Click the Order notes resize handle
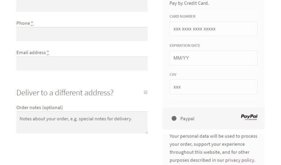Image resolution: width=281 pixels, height=165 pixels. (147, 132)
